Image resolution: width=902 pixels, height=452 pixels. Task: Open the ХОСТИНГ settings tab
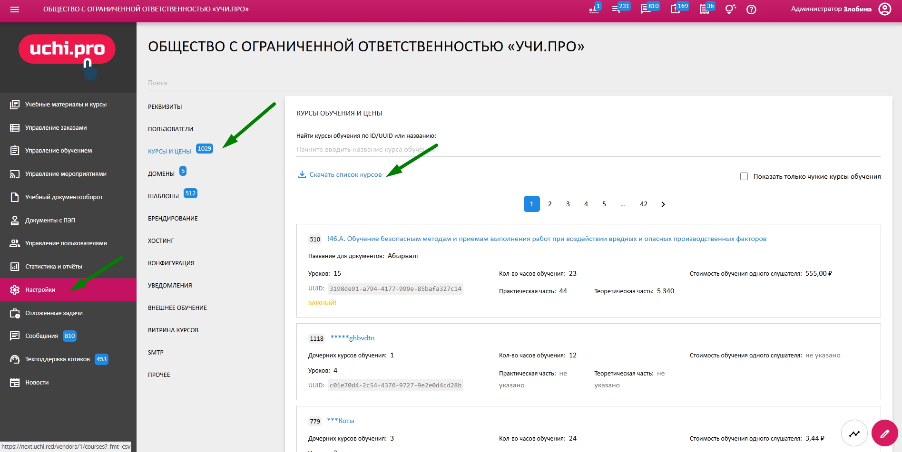coord(161,240)
